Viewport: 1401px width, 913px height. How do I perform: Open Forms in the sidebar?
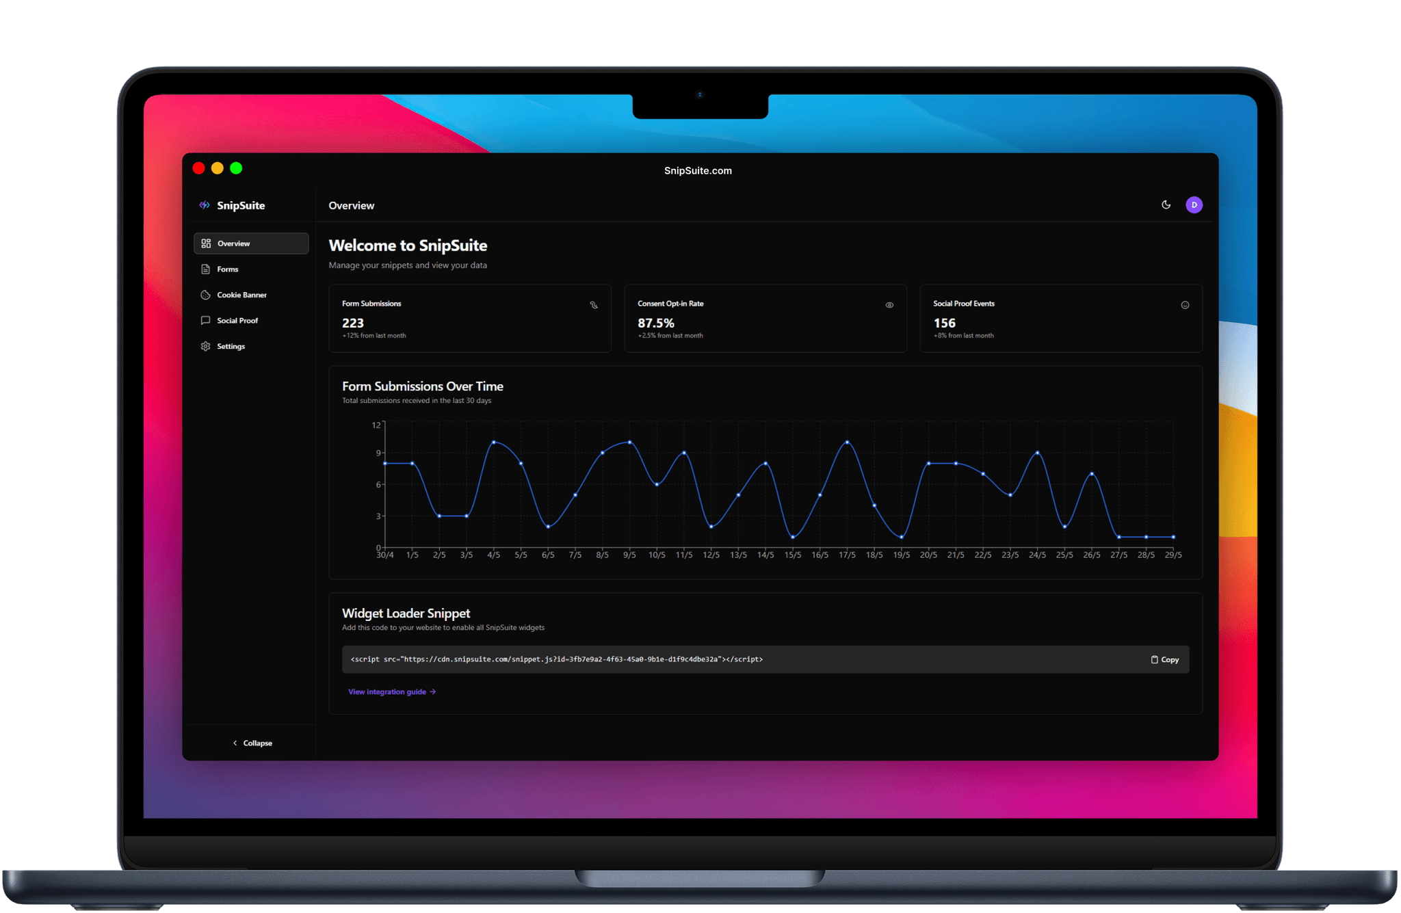coord(251,269)
